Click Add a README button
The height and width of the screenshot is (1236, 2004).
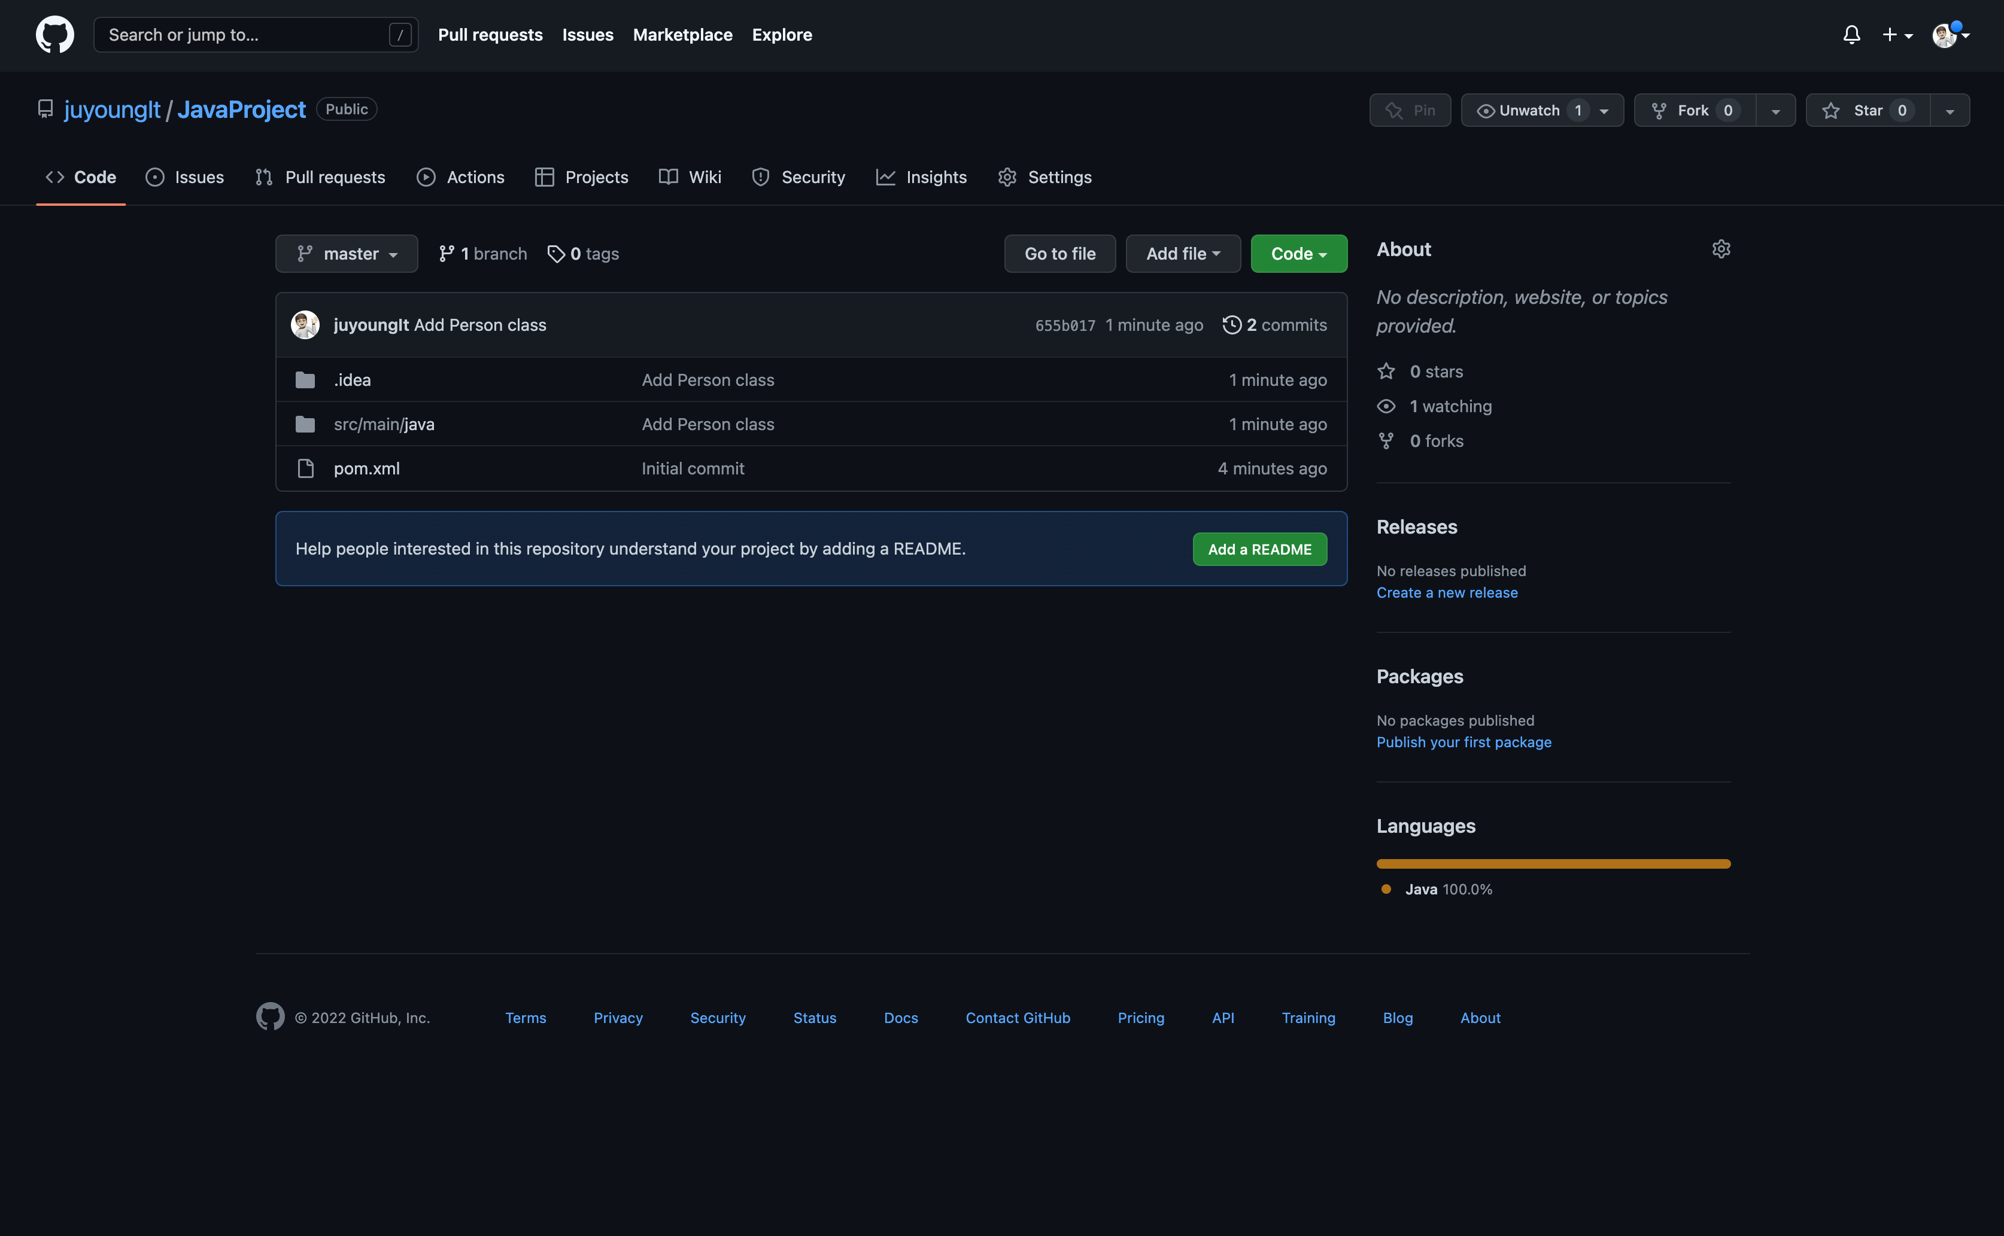coord(1259,549)
